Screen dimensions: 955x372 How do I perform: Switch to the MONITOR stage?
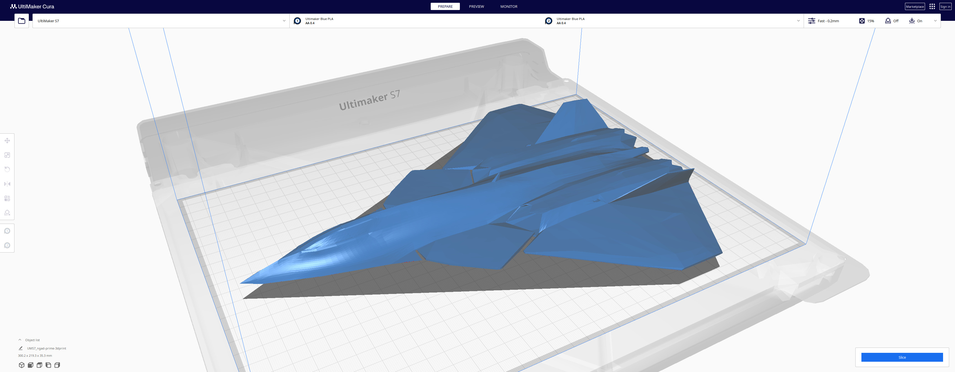(x=509, y=6)
